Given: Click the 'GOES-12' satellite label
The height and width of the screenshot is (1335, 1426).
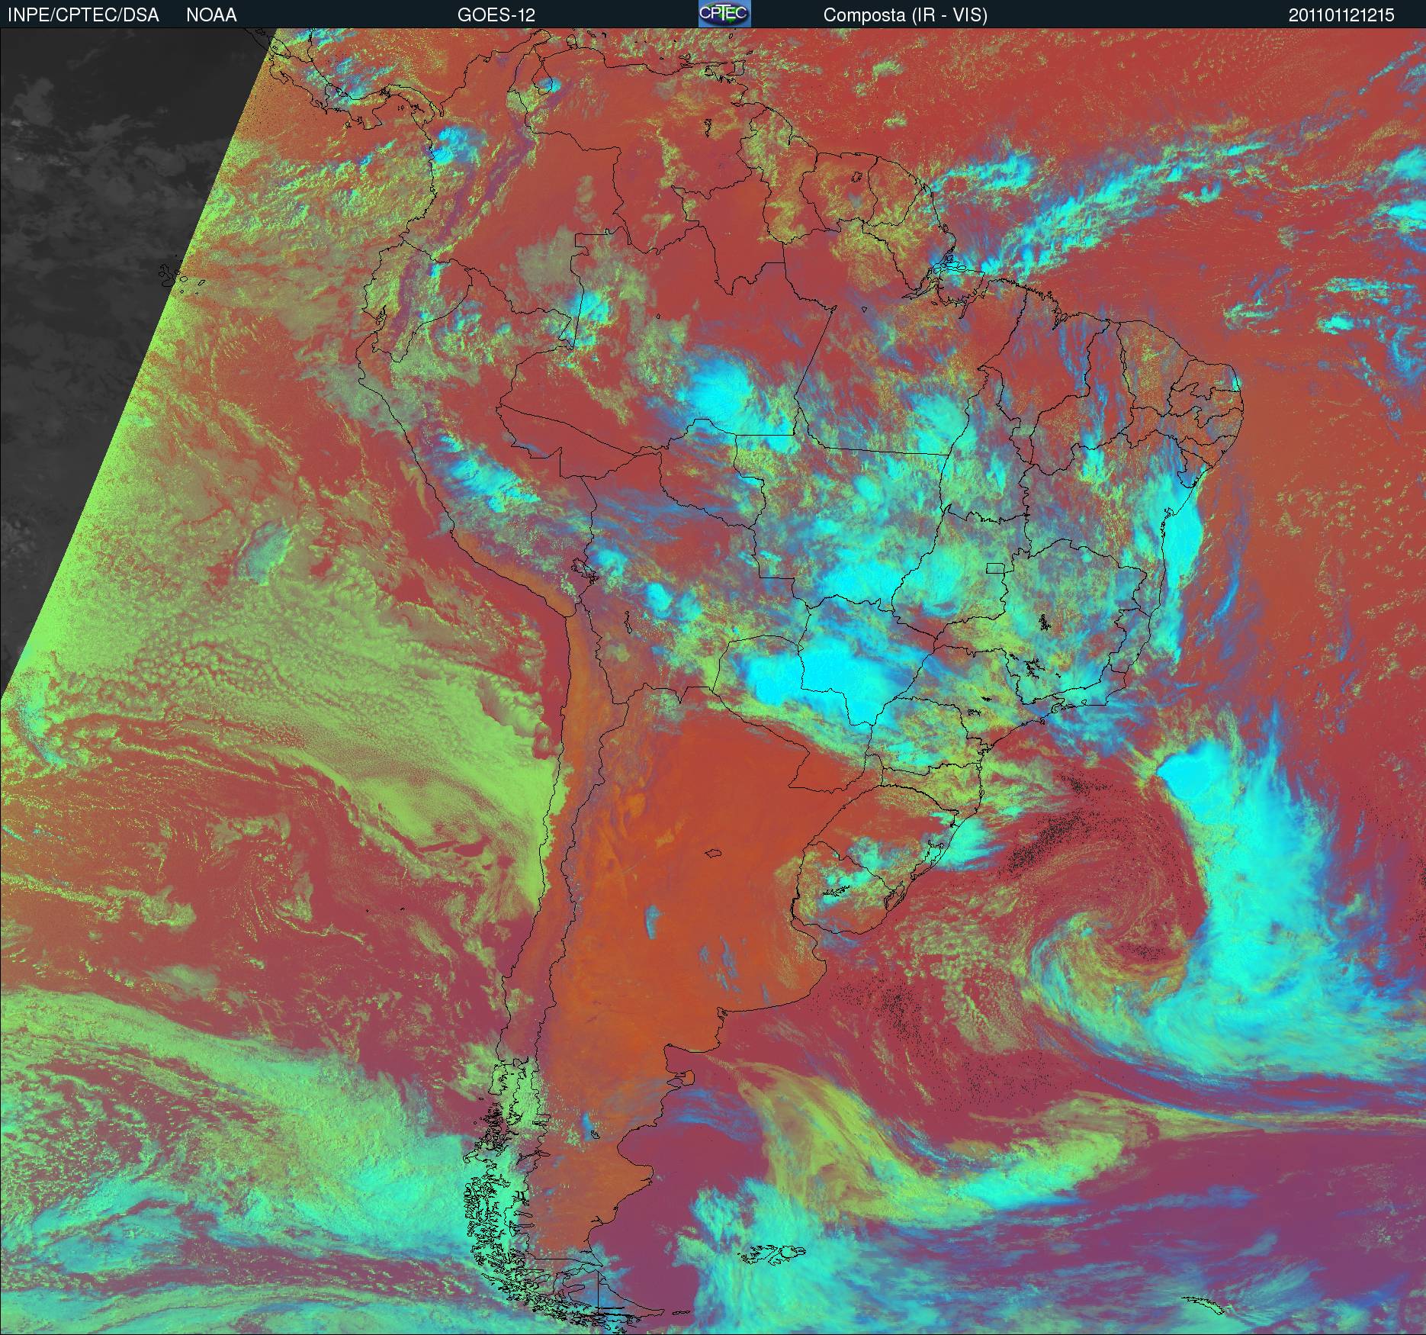Looking at the screenshot, I should tap(496, 15).
